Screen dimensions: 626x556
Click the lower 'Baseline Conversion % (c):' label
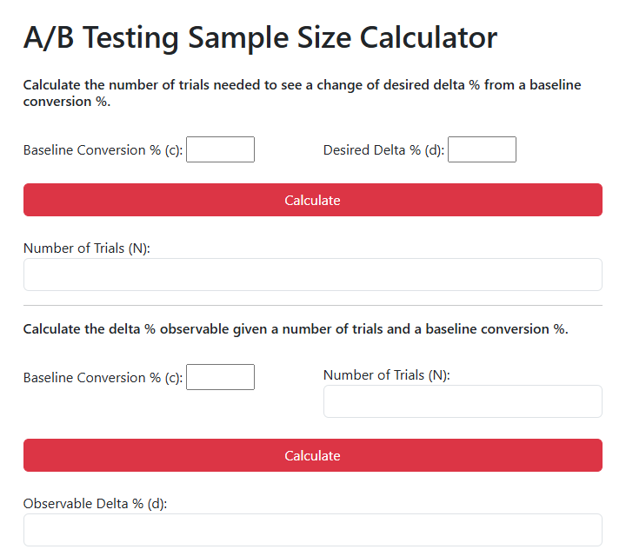point(103,377)
